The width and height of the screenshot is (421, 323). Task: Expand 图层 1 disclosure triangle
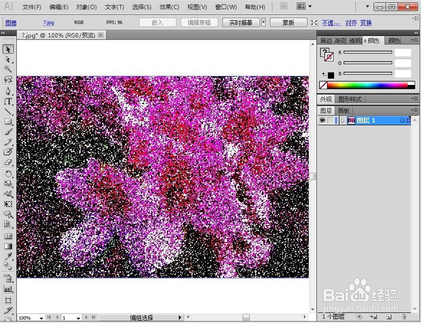tap(342, 120)
